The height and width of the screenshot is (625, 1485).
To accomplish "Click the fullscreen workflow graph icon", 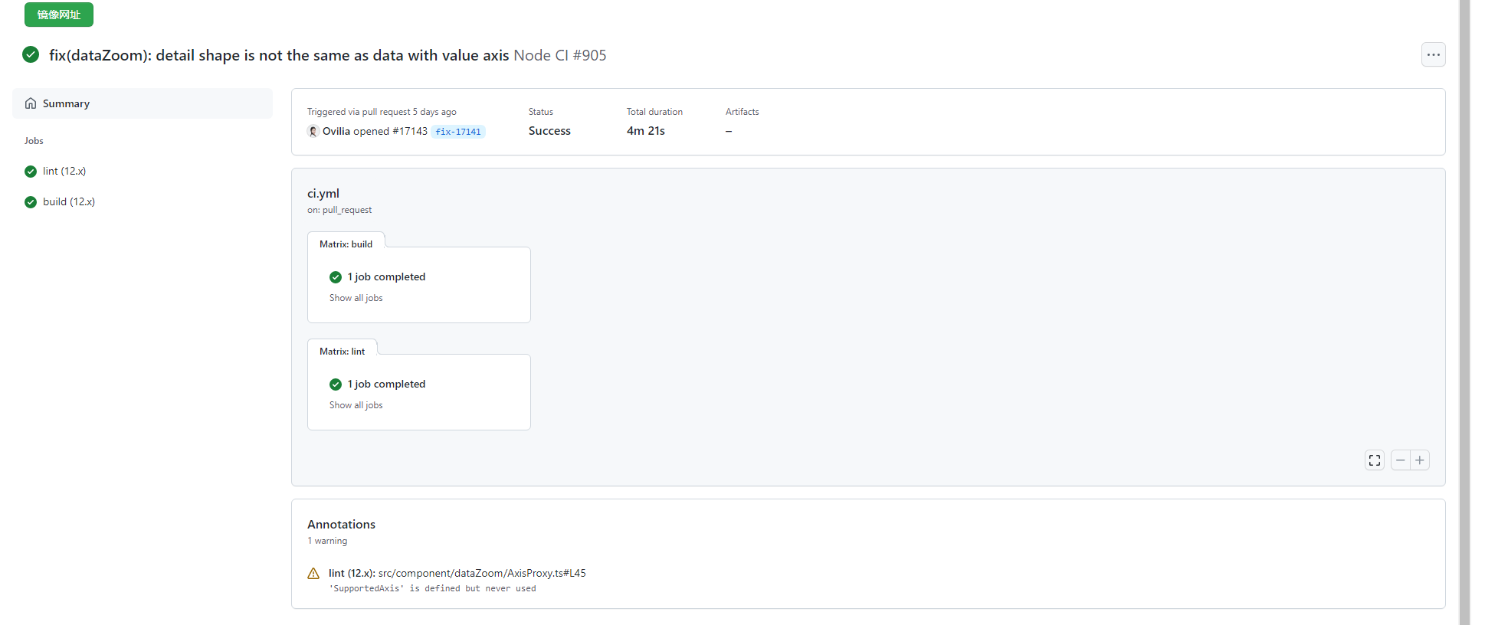I will [x=1375, y=460].
